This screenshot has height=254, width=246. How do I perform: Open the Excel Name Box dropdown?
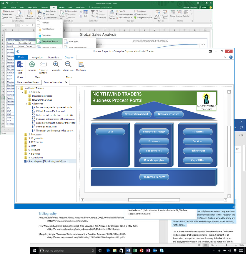pyautogui.click(x=14, y=25)
